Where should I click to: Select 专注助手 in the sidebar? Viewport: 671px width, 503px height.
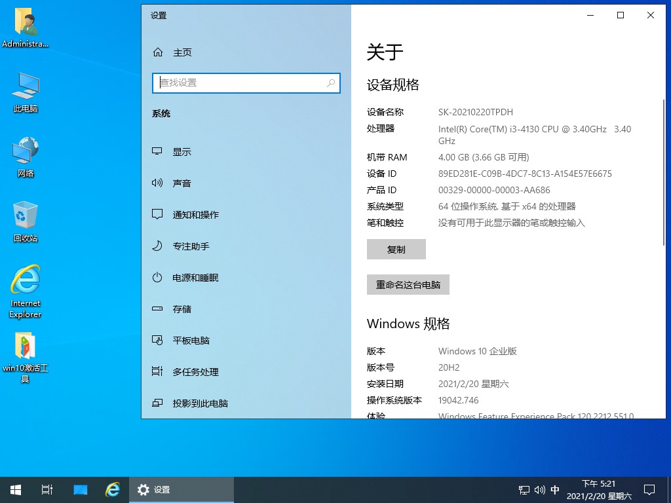(x=191, y=246)
